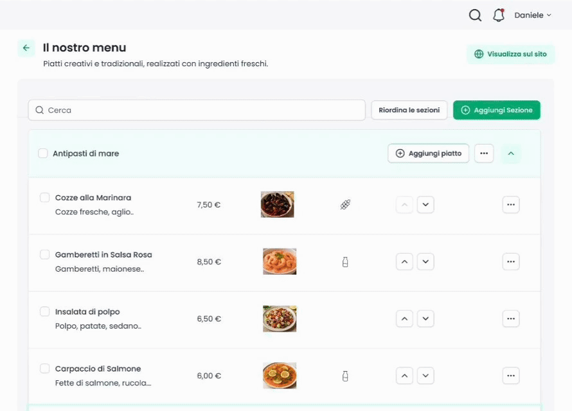The image size is (572, 411).
Task: Click Aggiungi Sezione button
Action: tap(497, 110)
